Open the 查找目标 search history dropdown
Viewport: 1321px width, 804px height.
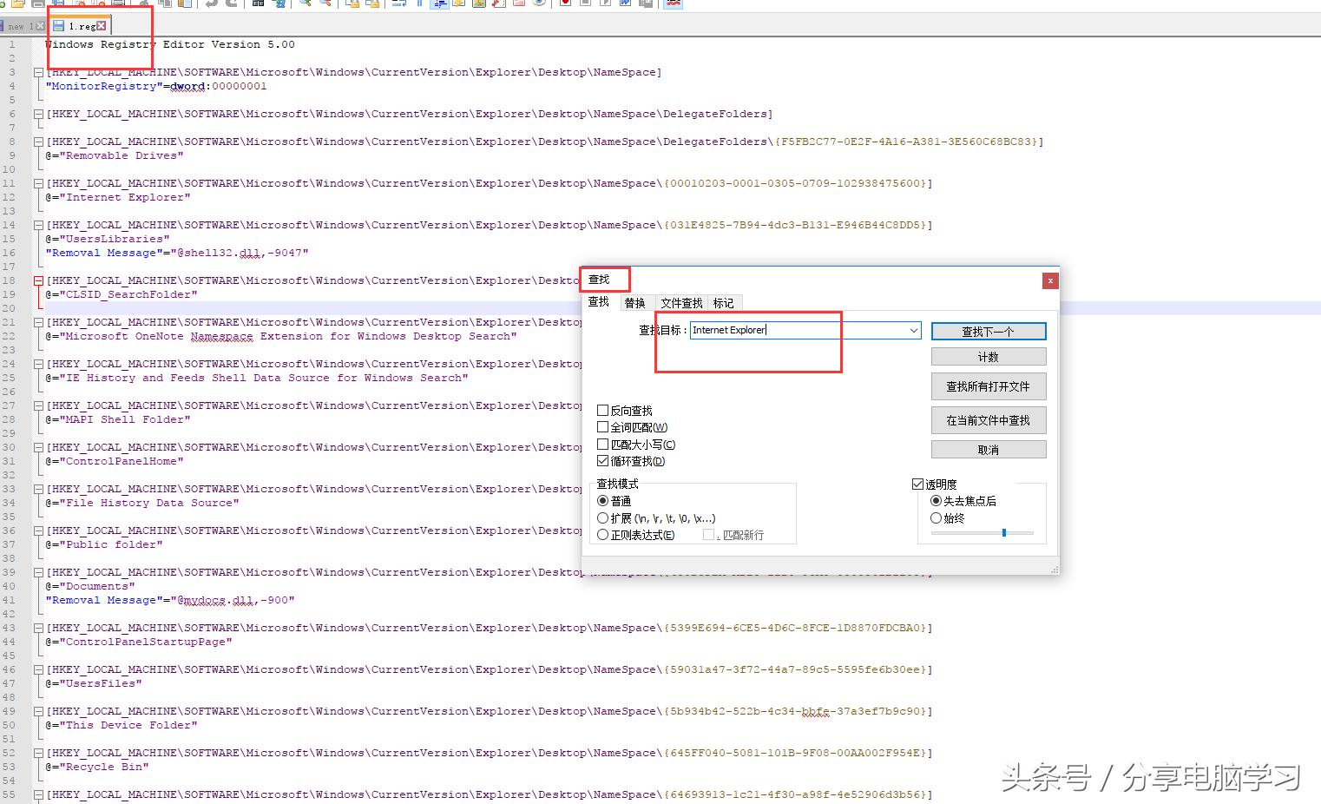(x=912, y=331)
